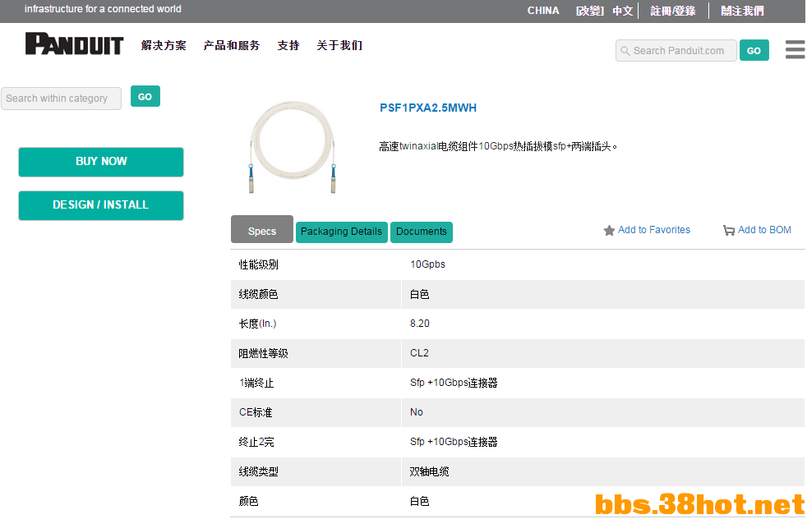The height and width of the screenshot is (519, 807).
Task: Click the 1端终止 row label
Action: tap(256, 383)
